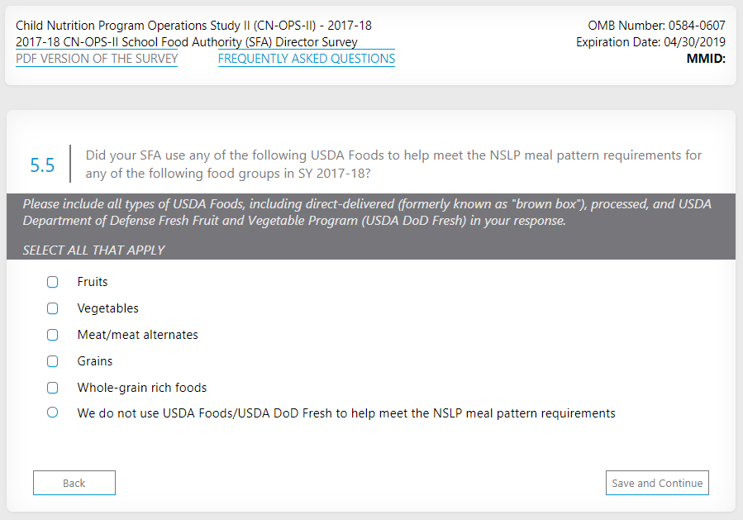This screenshot has height=520, width=743.
Task: Click the question number 5.5
Action: coord(42,165)
